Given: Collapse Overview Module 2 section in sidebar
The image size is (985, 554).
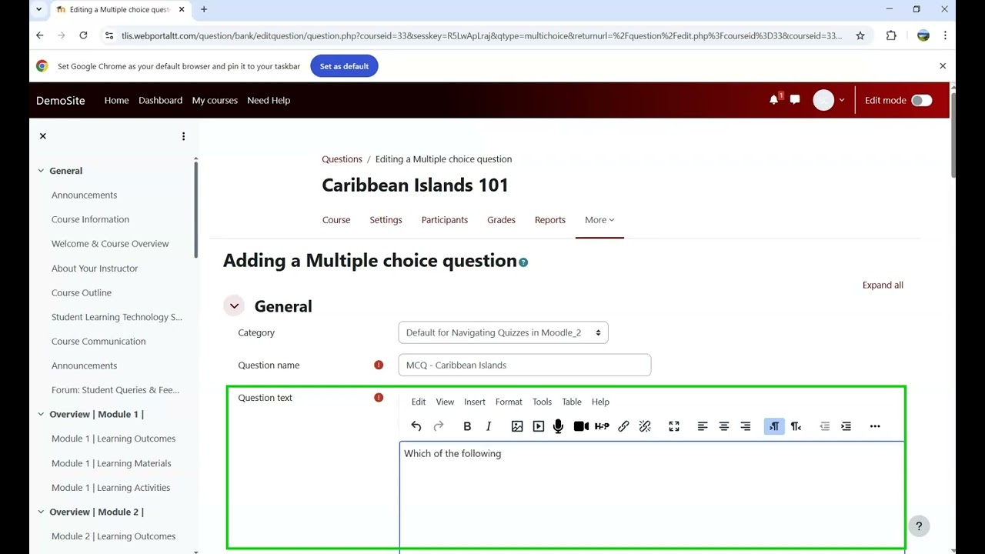Looking at the screenshot, I should [41, 512].
